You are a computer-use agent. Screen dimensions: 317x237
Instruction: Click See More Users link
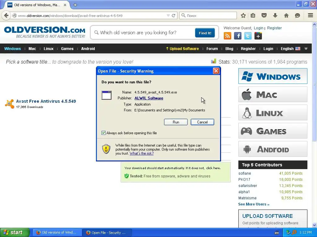254,204
